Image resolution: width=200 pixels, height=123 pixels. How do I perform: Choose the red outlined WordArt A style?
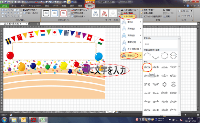coord(104,13)
